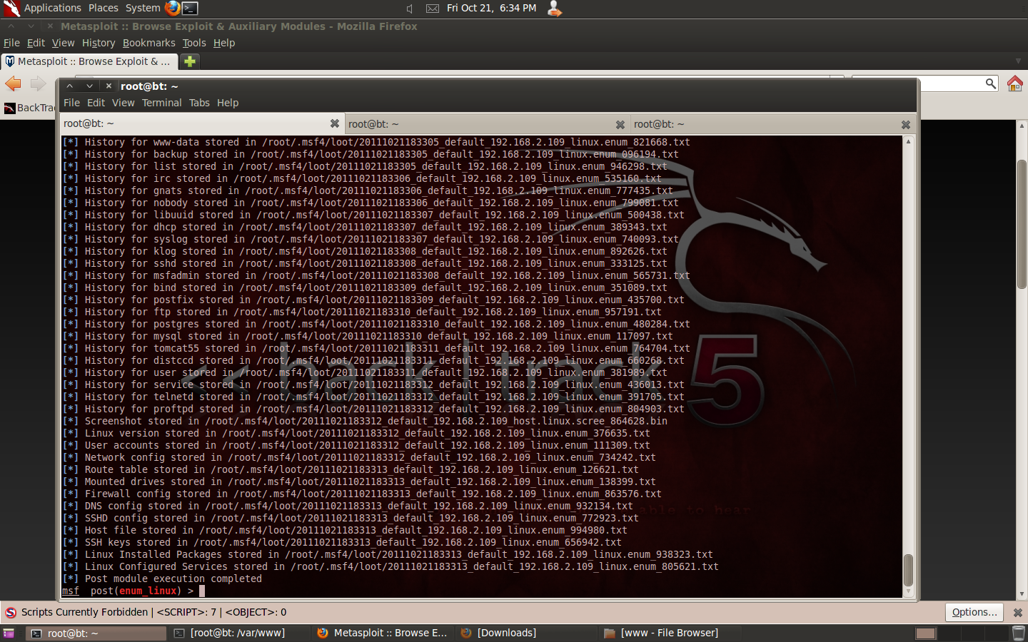Viewport: 1028px width, 642px height.
Task: Open the System menu on the top panel
Action: tap(141, 8)
